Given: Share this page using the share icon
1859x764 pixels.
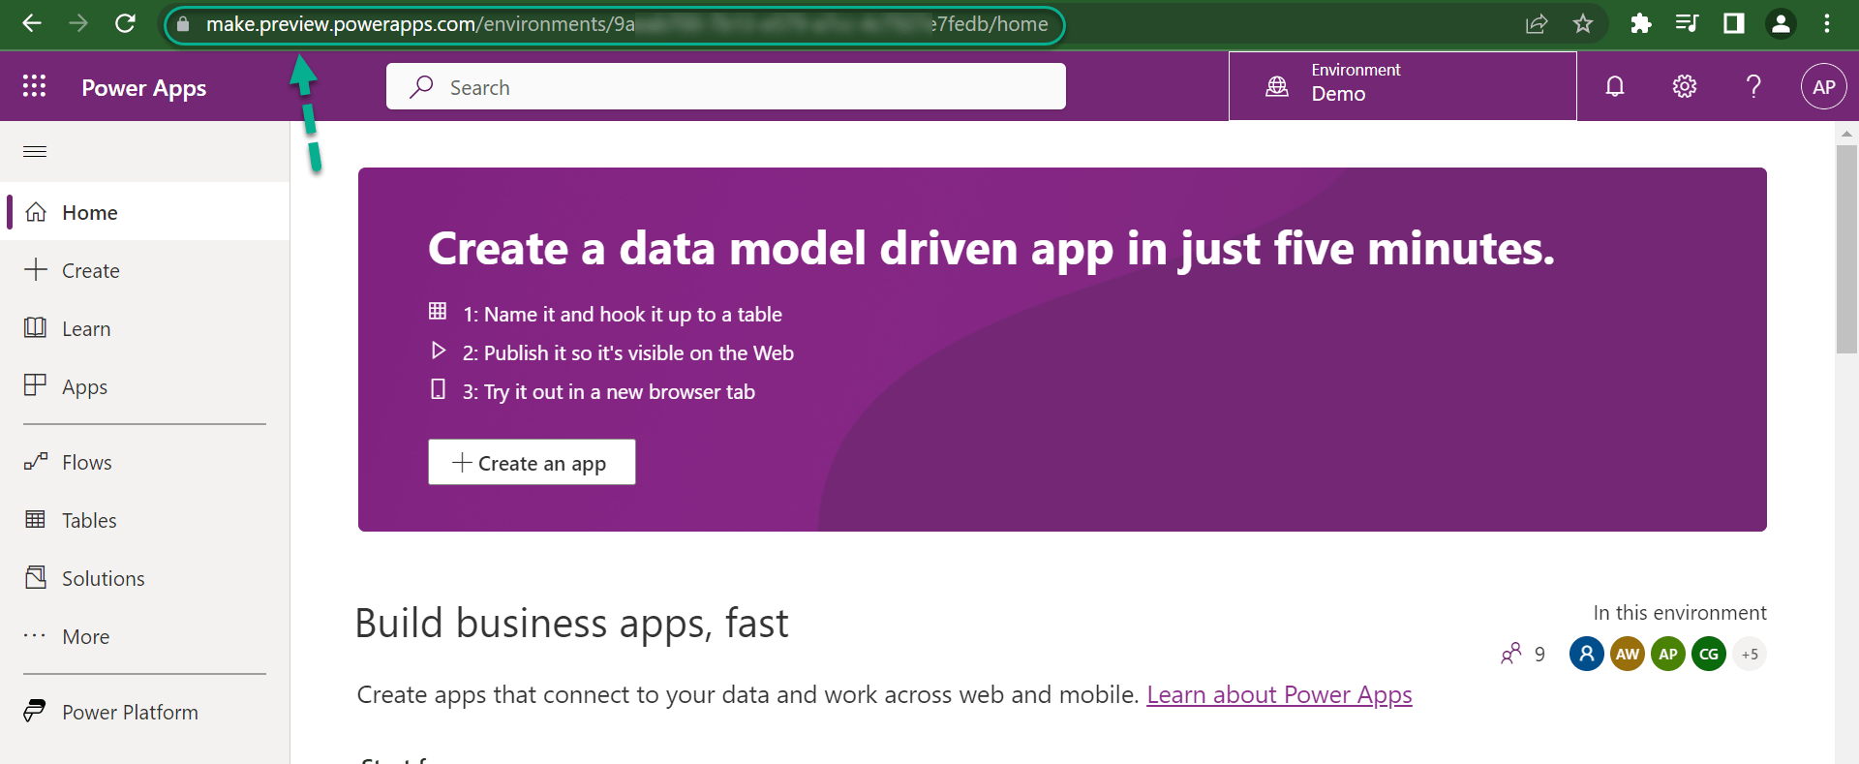Looking at the screenshot, I should coord(1537,24).
